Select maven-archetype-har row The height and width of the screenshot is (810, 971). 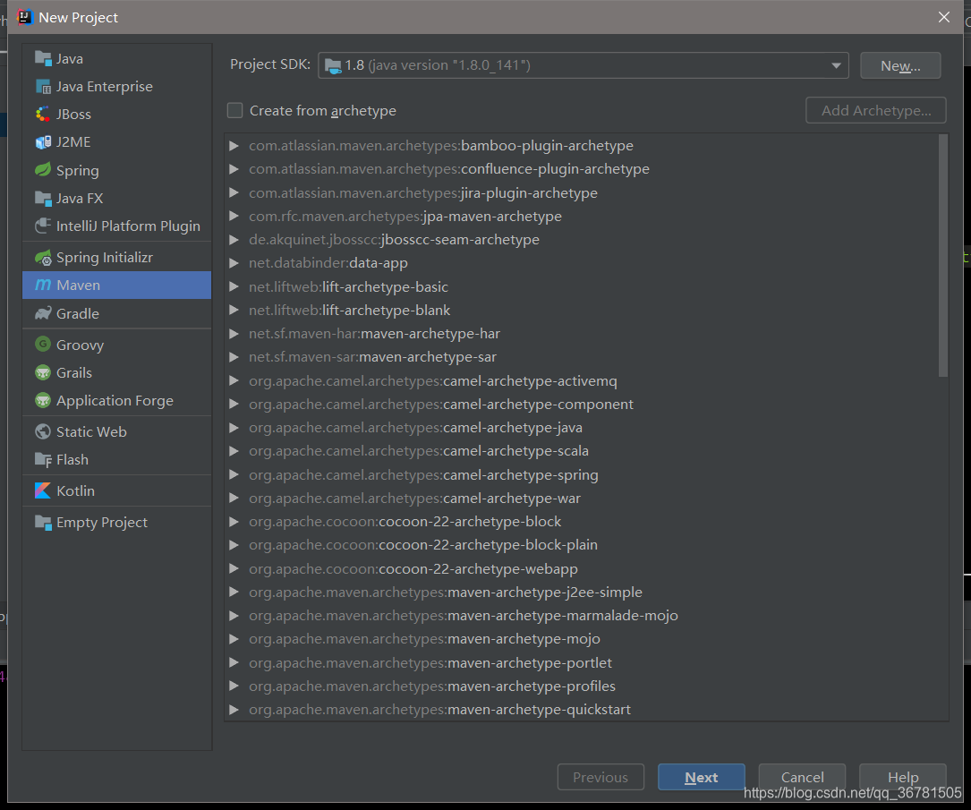click(586, 334)
